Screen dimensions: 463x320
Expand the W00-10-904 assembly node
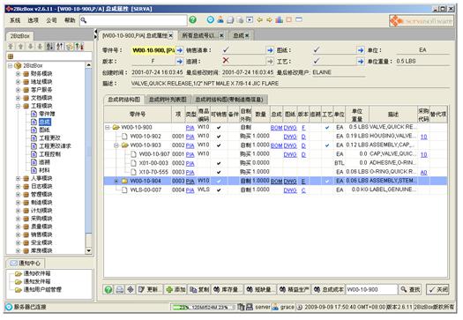pyautogui.click(x=116, y=181)
